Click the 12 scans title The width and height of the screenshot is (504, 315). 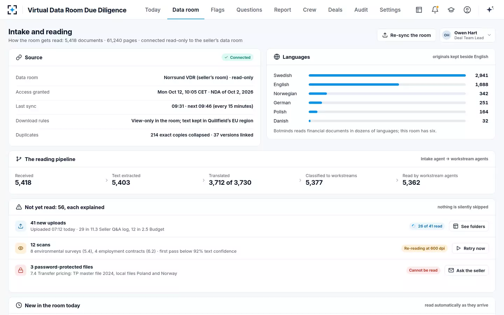(x=40, y=245)
